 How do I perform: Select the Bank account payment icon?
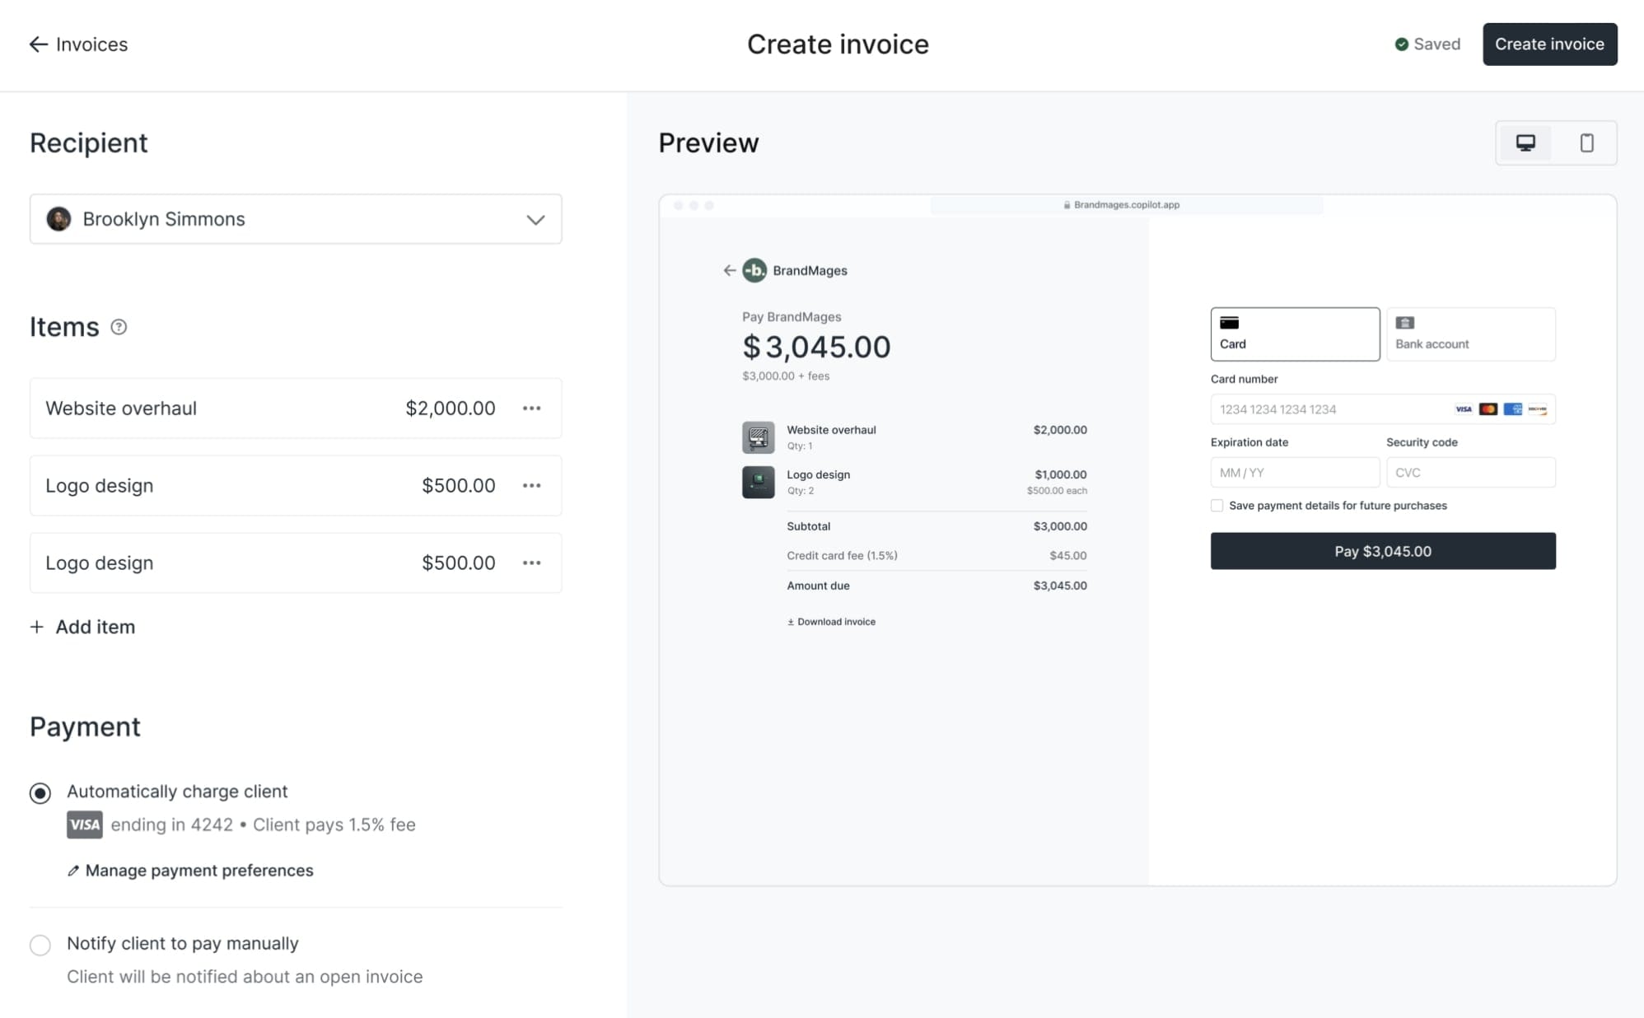coord(1405,322)
